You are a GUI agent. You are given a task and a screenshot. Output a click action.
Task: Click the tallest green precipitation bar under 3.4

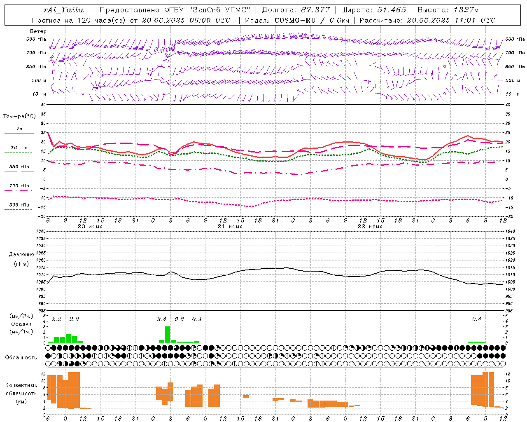click(x=168, y=335)
